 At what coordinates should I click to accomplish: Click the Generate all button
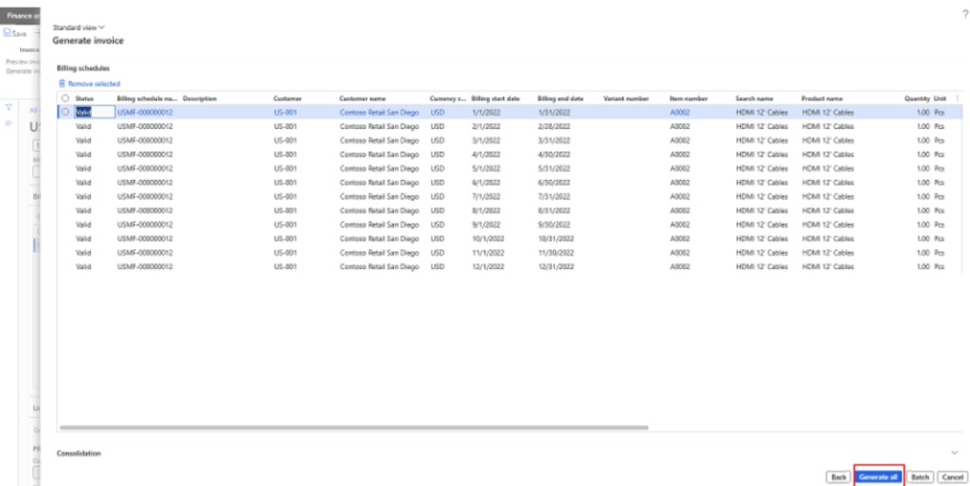coord(878,477)
